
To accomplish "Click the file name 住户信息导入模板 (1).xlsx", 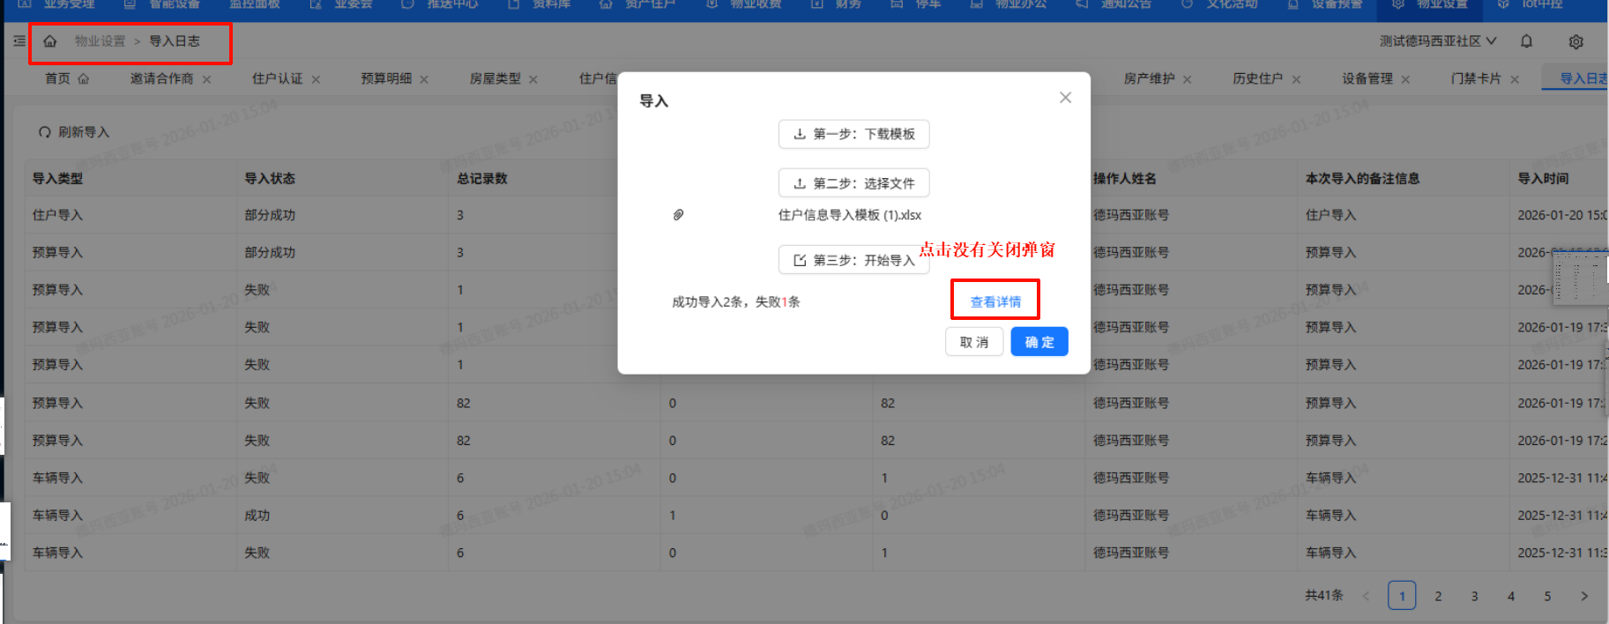I will pyautogui.click(x=850, y=215).
